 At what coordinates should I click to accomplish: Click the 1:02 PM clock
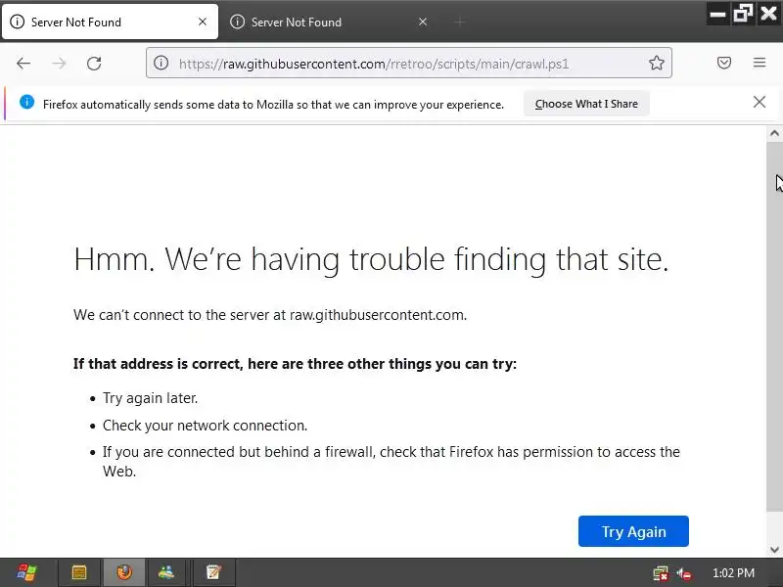pos(733,573)
